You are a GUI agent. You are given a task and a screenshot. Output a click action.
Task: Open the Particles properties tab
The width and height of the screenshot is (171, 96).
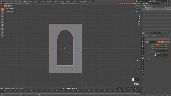click(x=143, y=61)
